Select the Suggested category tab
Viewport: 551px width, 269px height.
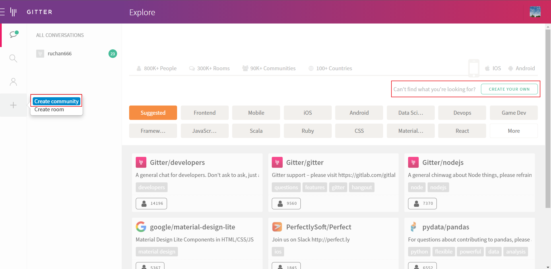coord(153,113)
